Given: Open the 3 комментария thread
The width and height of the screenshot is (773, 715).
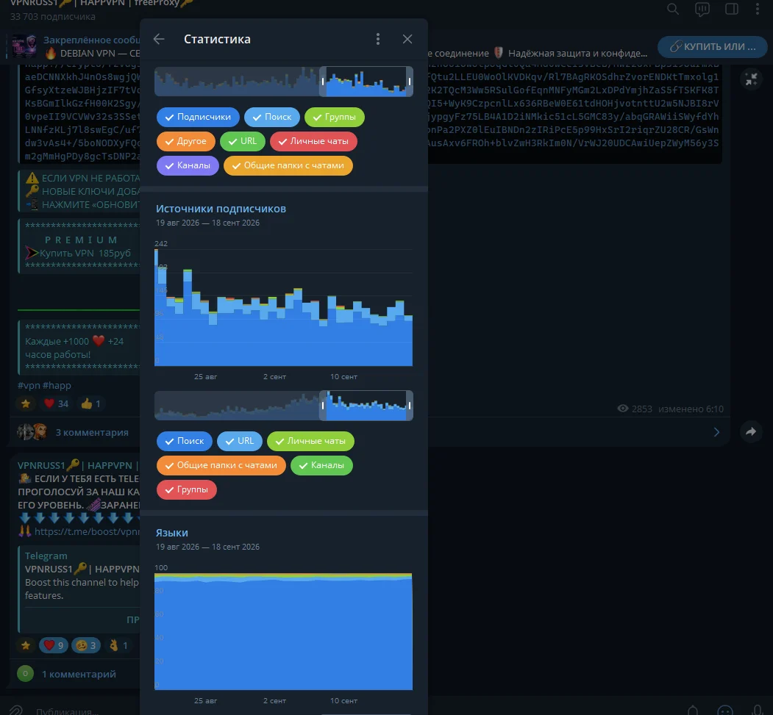Looking at the screenshot, I should click(92, 432).
